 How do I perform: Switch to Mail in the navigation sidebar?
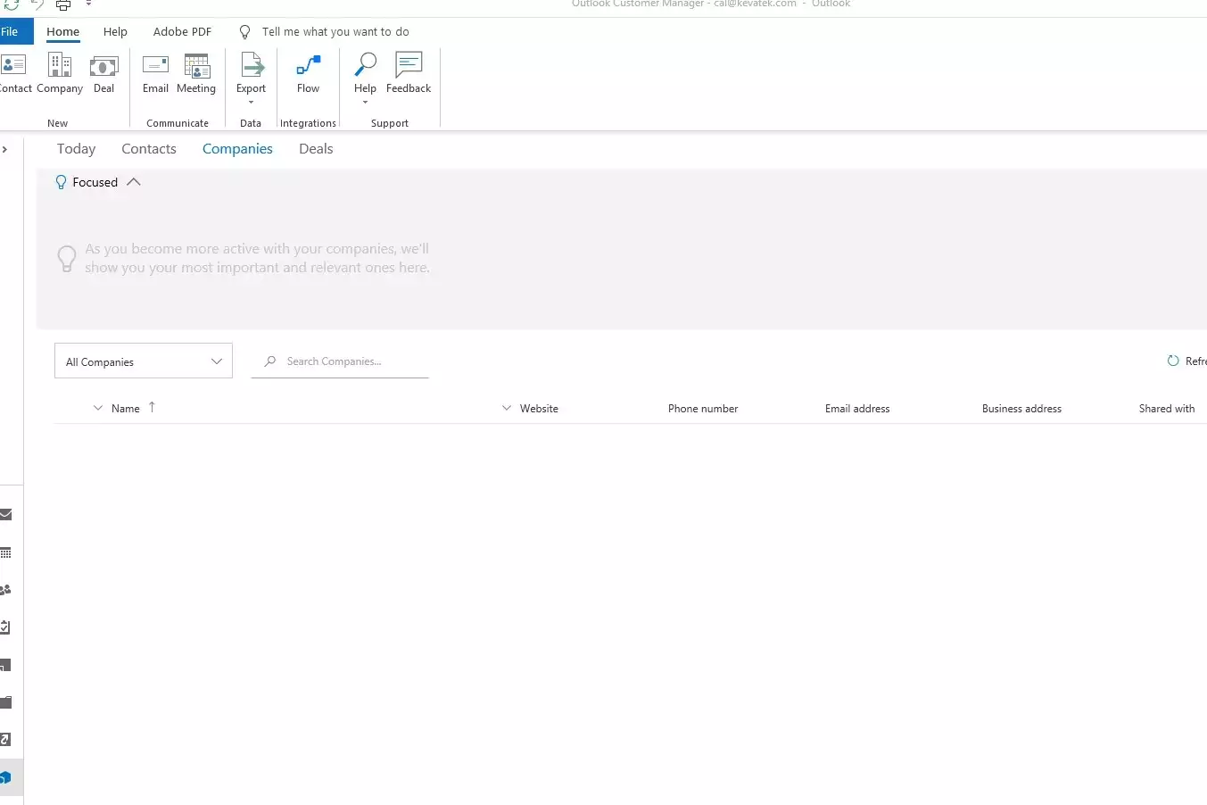(x=5, y=514)
